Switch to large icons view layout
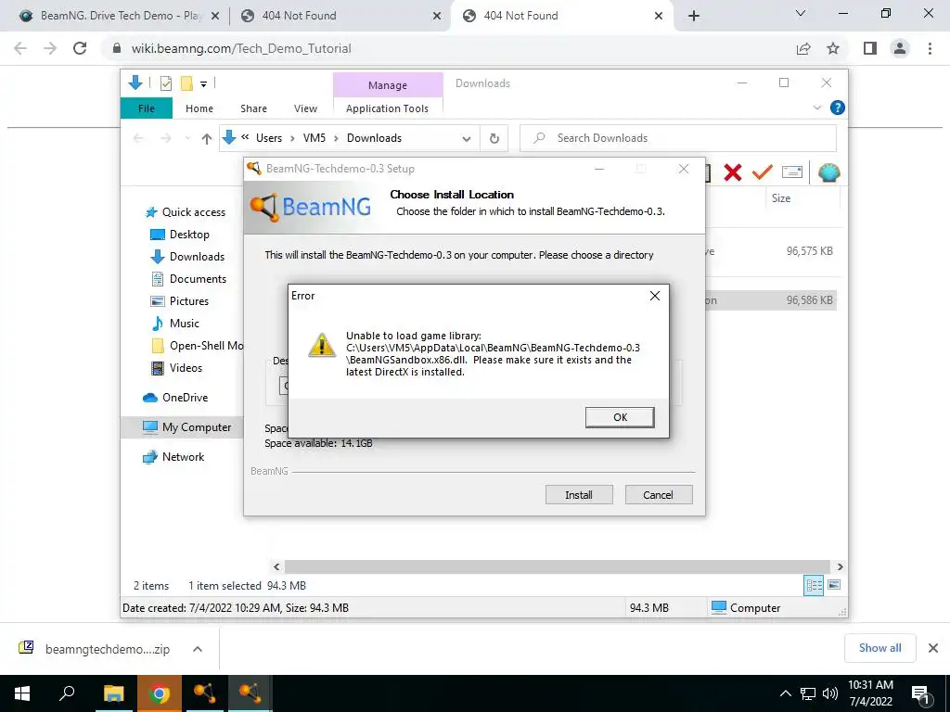The image size is (950, 712). [834, 585]
